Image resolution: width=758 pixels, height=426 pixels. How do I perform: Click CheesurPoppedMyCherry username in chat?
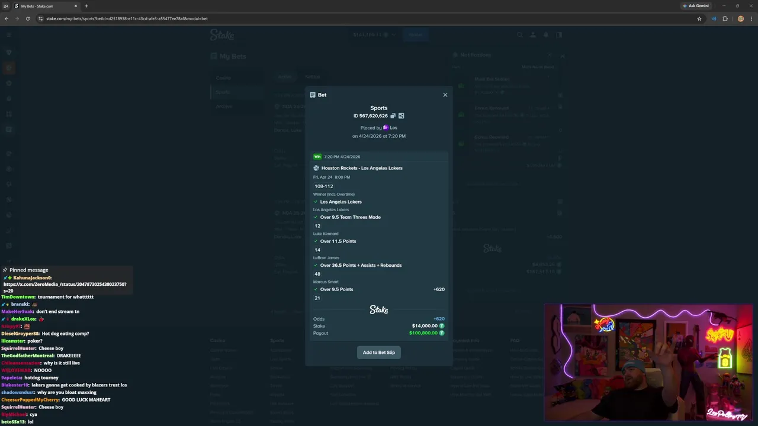point(30,399)
